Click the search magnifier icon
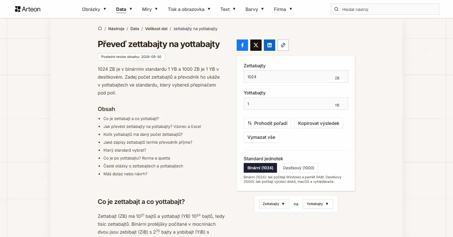The height and width of the screenshot is (237, 453). pyautogui.click(x=336, y=9)
